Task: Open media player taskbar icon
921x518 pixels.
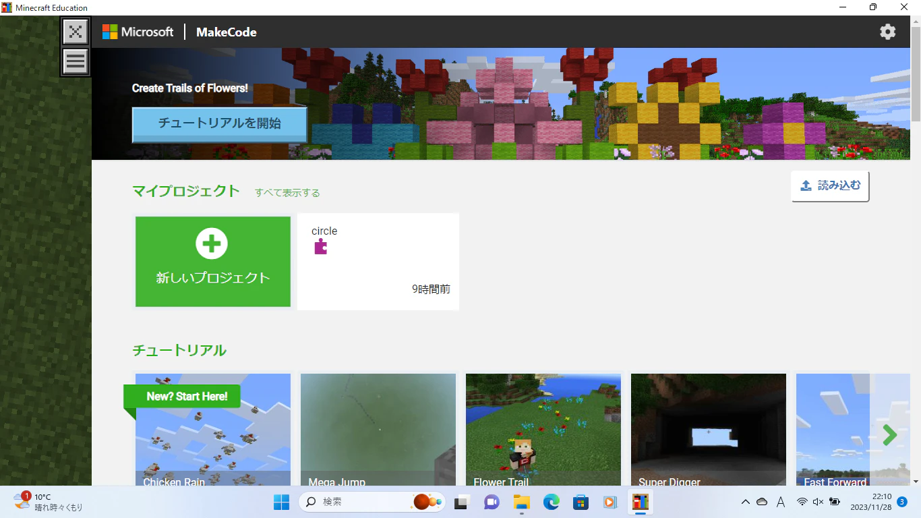Action: coord(610,502)
